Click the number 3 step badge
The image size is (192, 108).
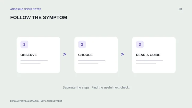(x=140, y=45)
